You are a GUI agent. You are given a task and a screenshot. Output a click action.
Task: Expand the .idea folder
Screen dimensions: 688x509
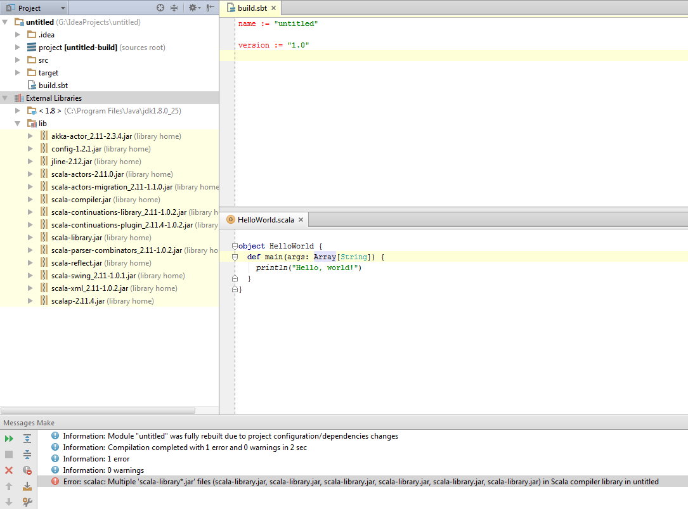(18, 35)
